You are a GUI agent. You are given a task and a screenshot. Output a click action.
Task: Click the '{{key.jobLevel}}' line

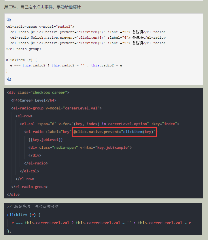tap(46, 139)
